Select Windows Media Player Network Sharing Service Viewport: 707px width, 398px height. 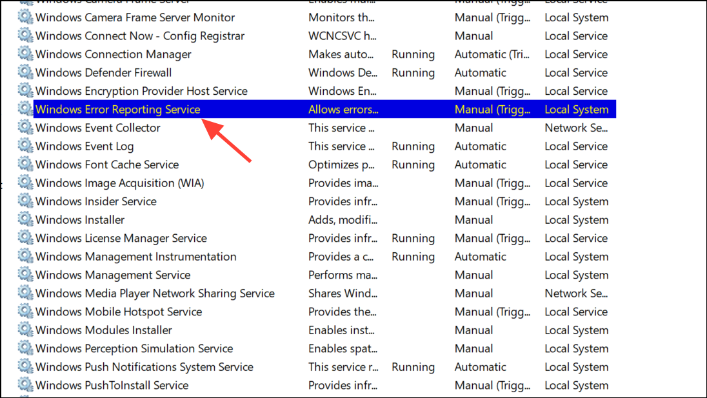coord(155,294)
